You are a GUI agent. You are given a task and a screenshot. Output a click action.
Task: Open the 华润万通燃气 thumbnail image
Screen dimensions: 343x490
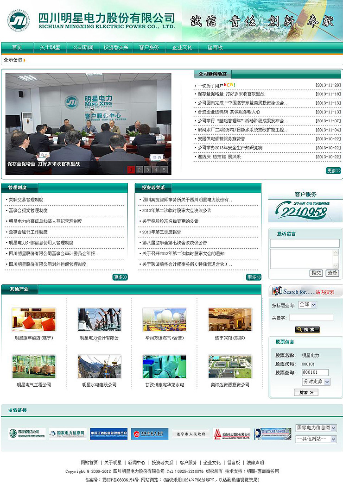(x=165, y=320)
